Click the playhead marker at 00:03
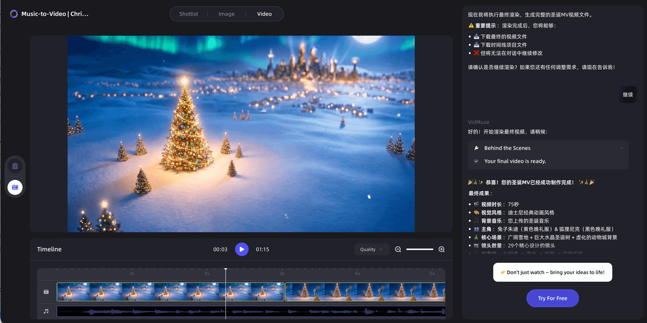Image resolution: width=647 pixels, height=323 pixels. [x=225, y=269]
